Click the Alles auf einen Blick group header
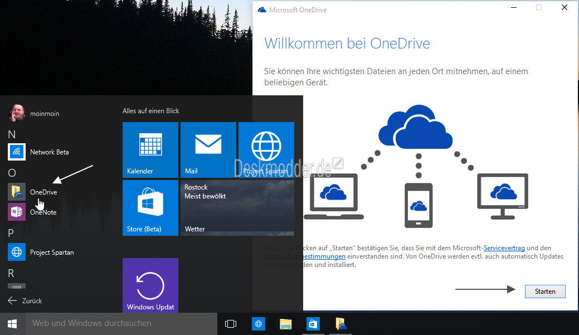The image size is (579, 335). coord(150,111)
